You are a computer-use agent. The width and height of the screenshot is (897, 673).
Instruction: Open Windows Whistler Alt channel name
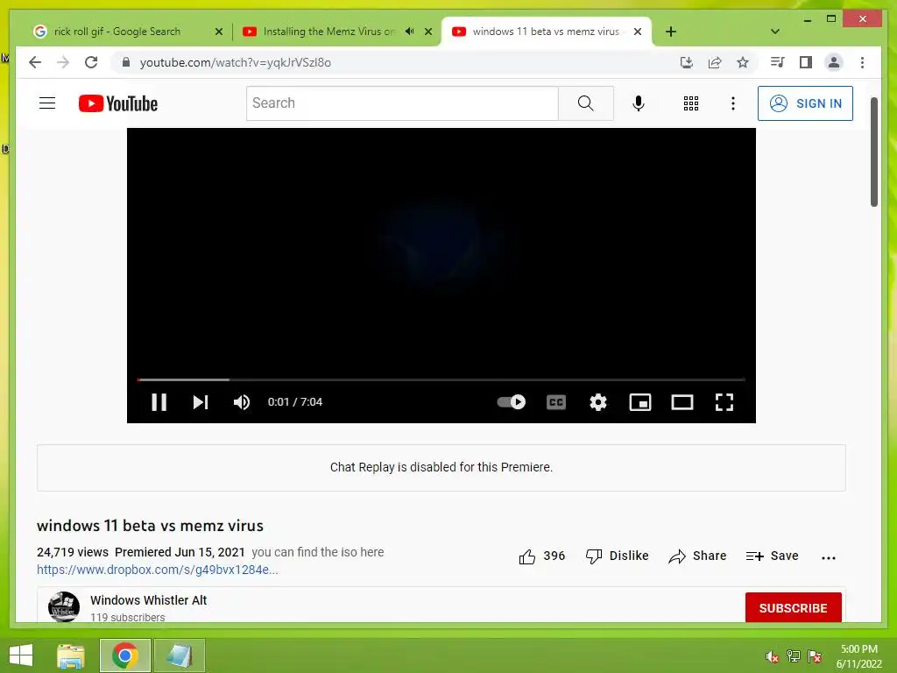(x=148, y=600)
